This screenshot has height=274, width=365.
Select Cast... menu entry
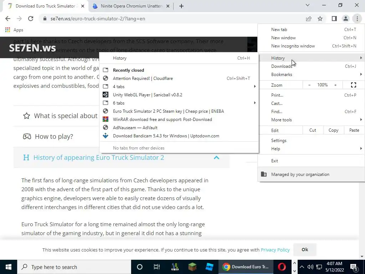pyautogui.click(x=311, y=103)
